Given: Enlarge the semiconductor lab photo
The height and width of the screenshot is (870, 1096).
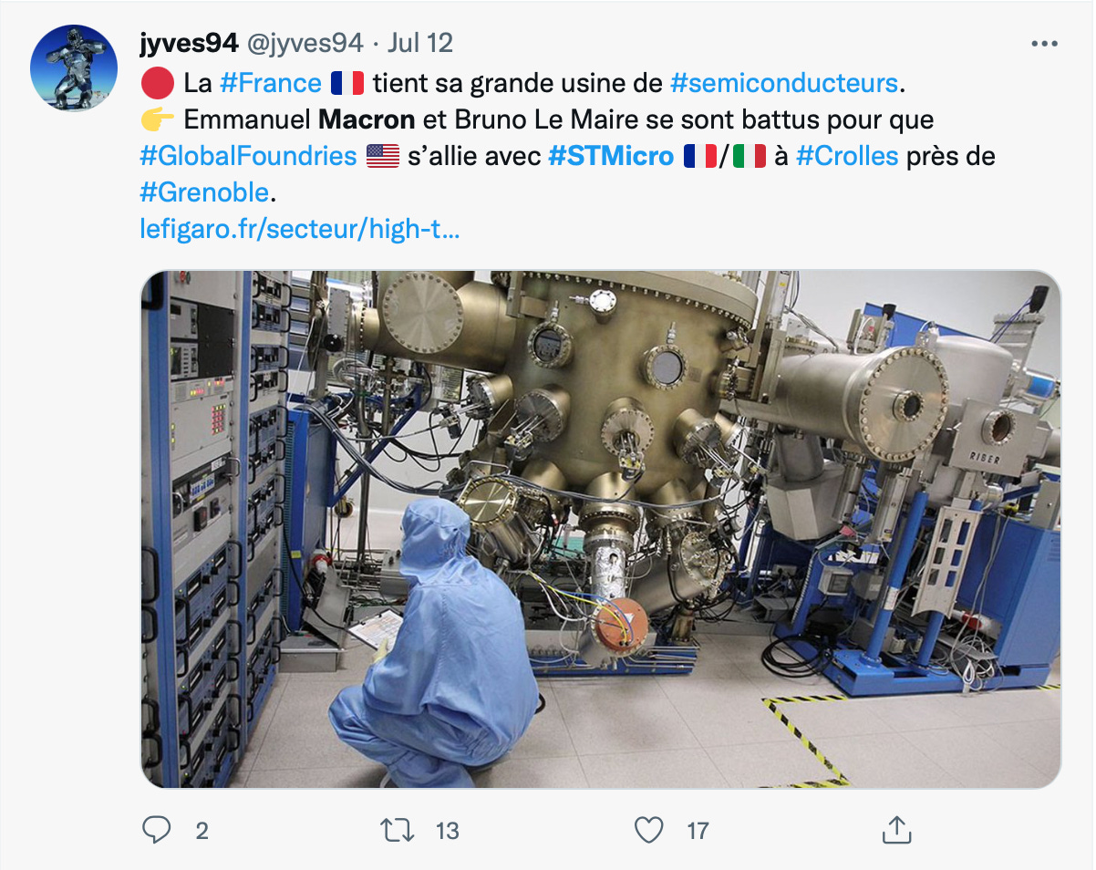Looking at the screenshot, I should click(x=601, y=529).
